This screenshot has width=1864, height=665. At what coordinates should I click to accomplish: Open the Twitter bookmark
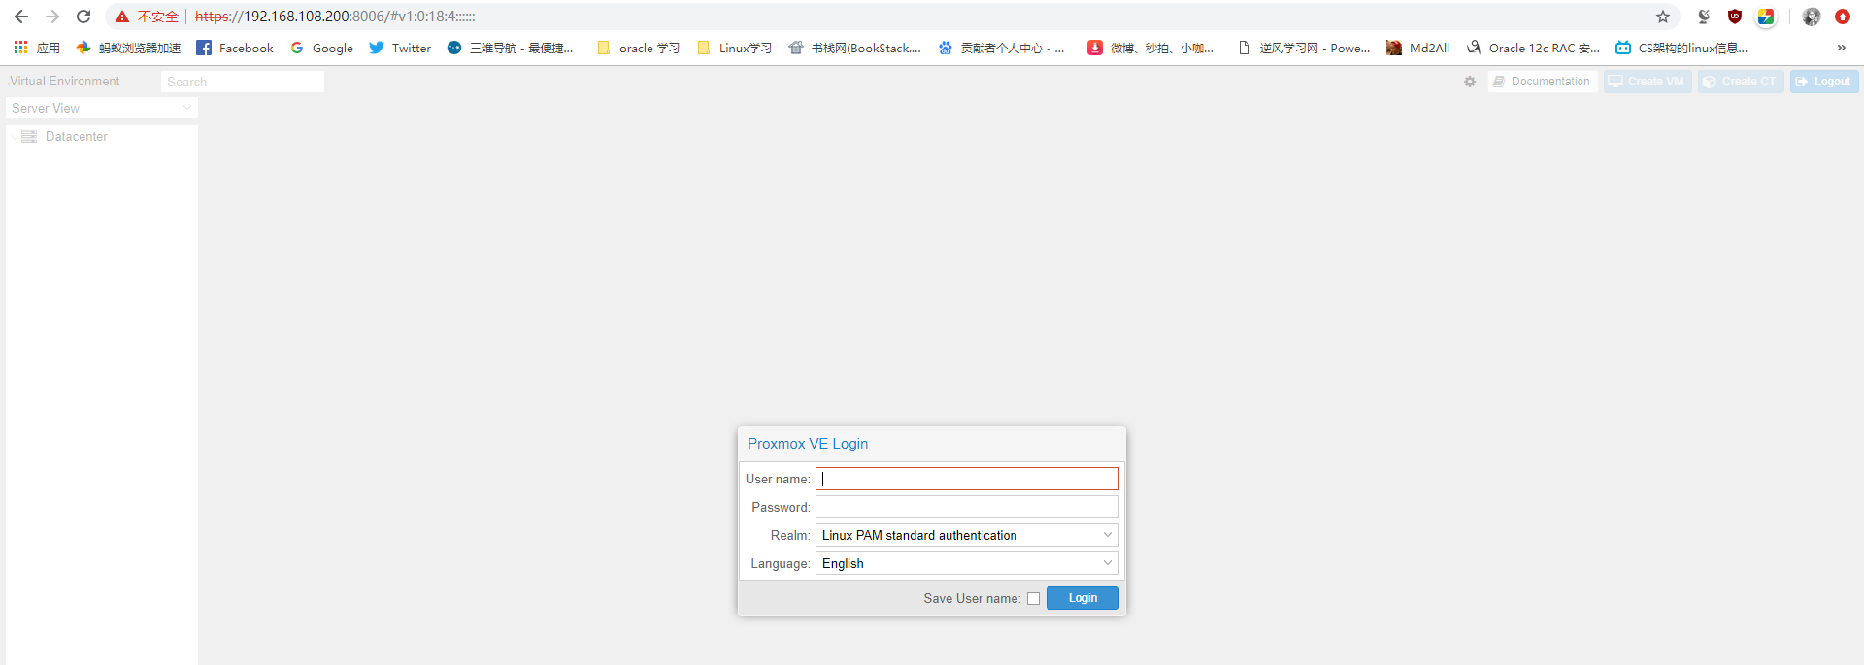coord(400,48)
